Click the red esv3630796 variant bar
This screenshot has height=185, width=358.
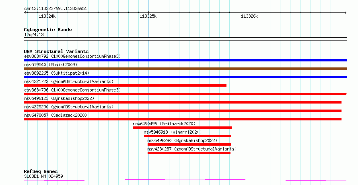pos(185,94)
